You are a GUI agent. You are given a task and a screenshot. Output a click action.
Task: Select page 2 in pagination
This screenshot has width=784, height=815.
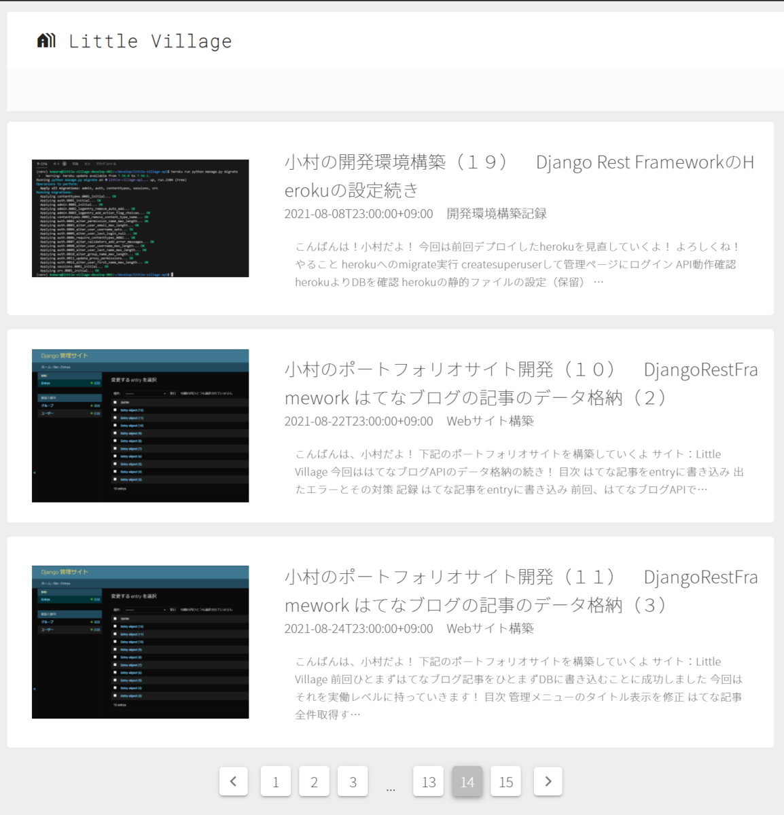point(314,781)
